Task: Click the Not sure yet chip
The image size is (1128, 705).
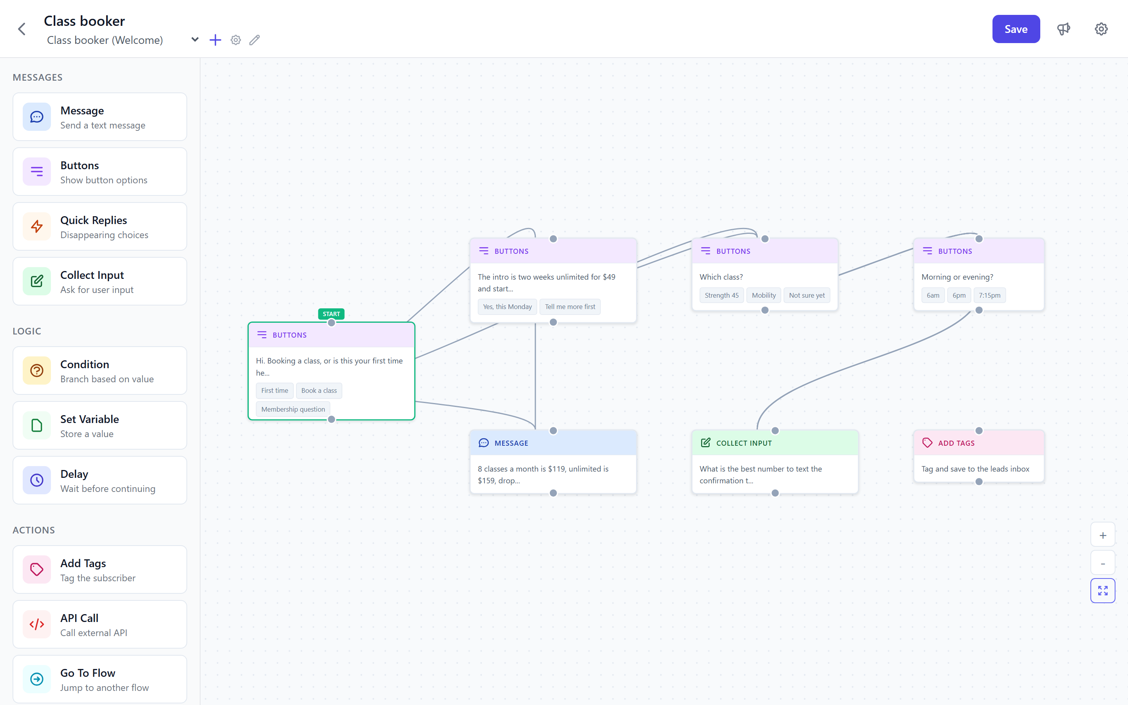Action: [x=807, y=295]
